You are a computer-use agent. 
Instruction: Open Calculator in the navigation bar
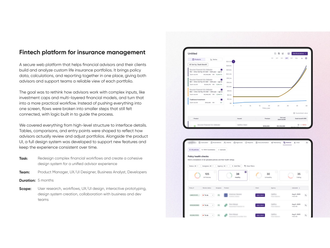203,143
